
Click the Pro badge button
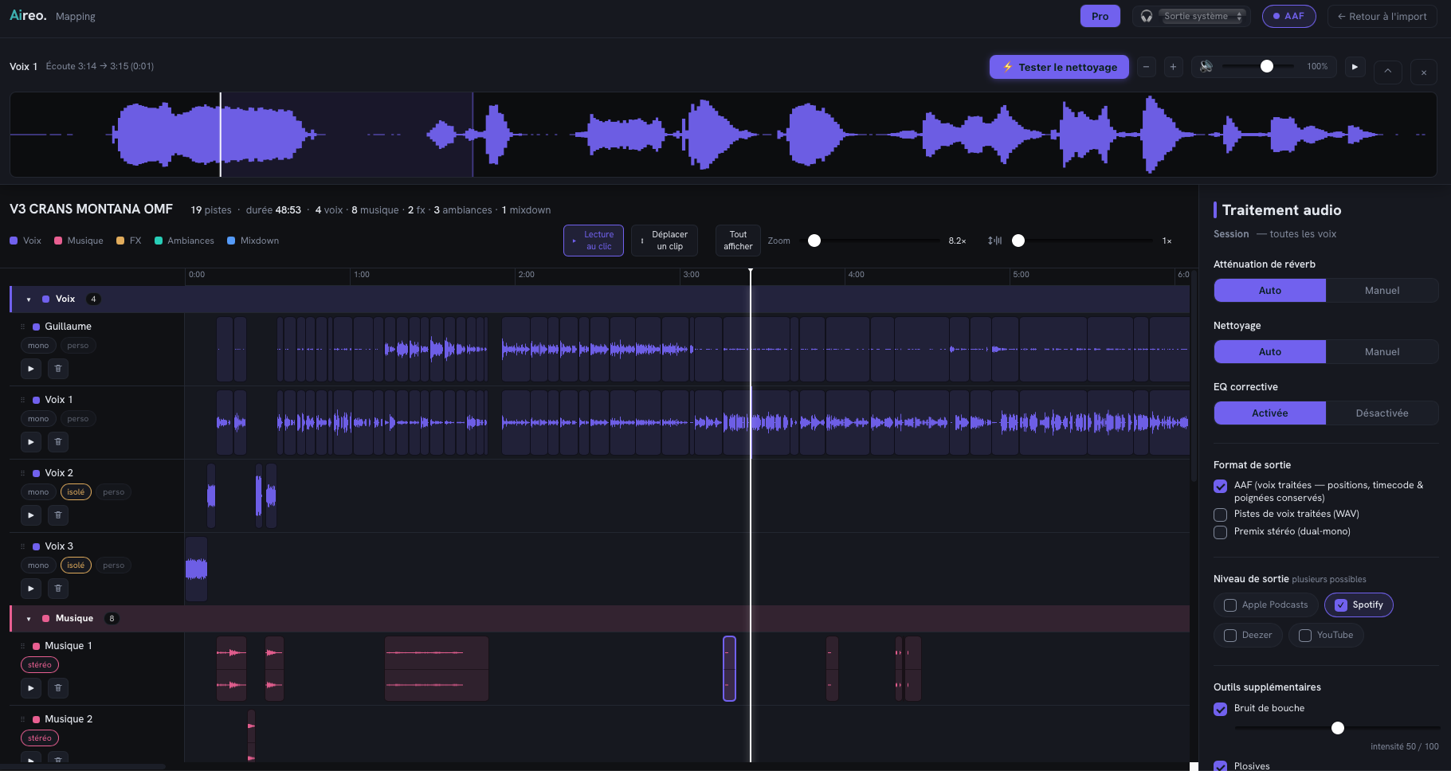coord(1100,16)
